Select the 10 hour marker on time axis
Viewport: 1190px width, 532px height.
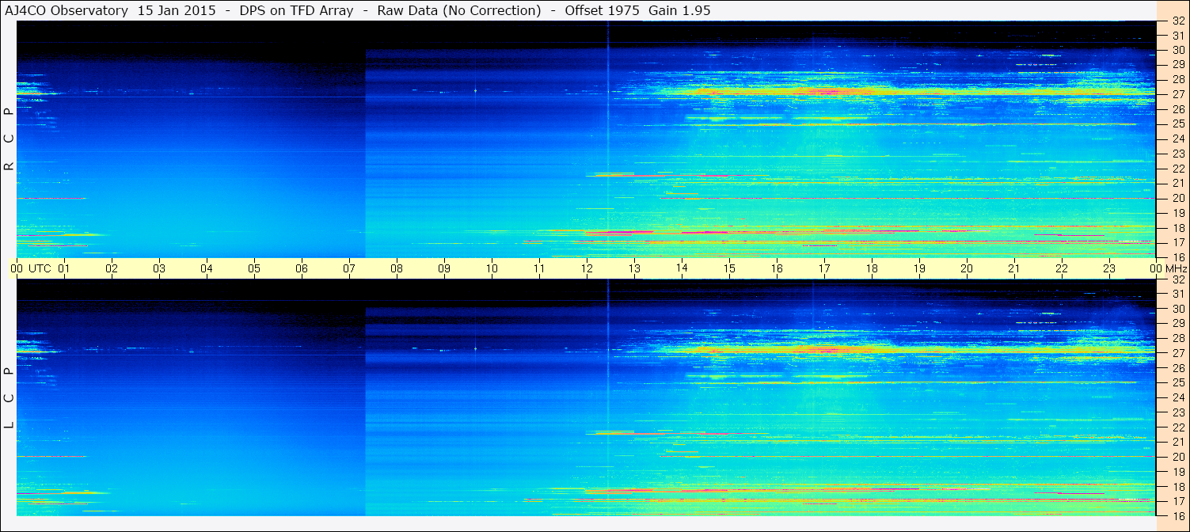click(x=492, y=268)
